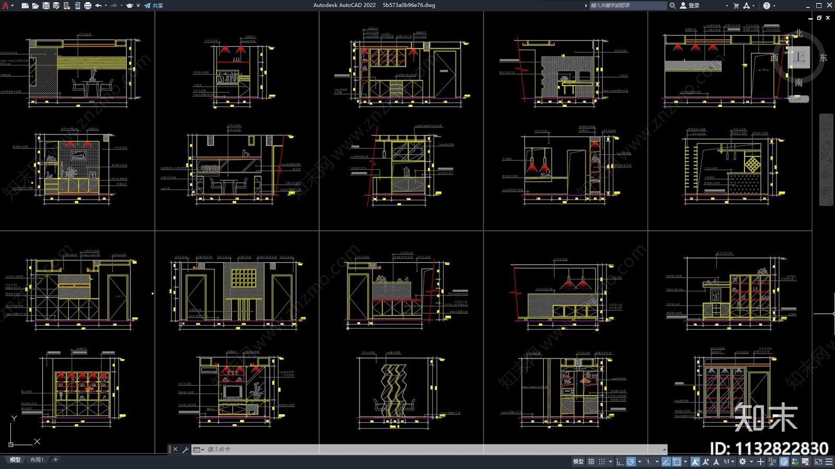Switch to the 布局1 layout tab

[x=37, y=460]
